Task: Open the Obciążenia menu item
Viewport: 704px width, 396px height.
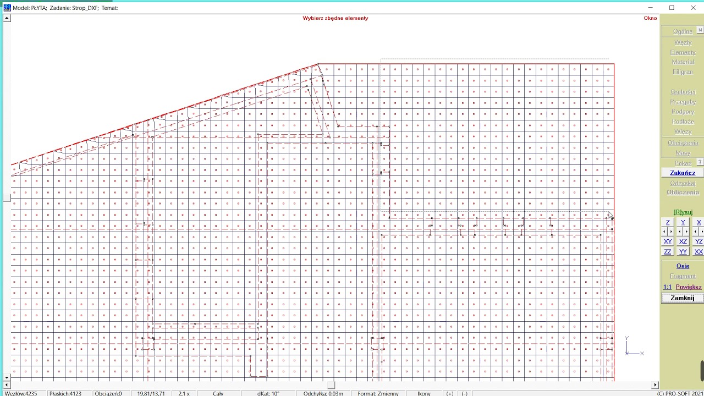Action: [x=683, y=143]
